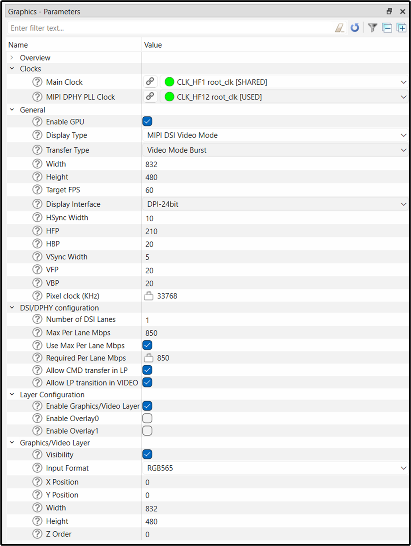Image resolution: width=411 pixels, height=546 pixels.
Task: Click the help icon next to Enable GPU
Action: 37,122
